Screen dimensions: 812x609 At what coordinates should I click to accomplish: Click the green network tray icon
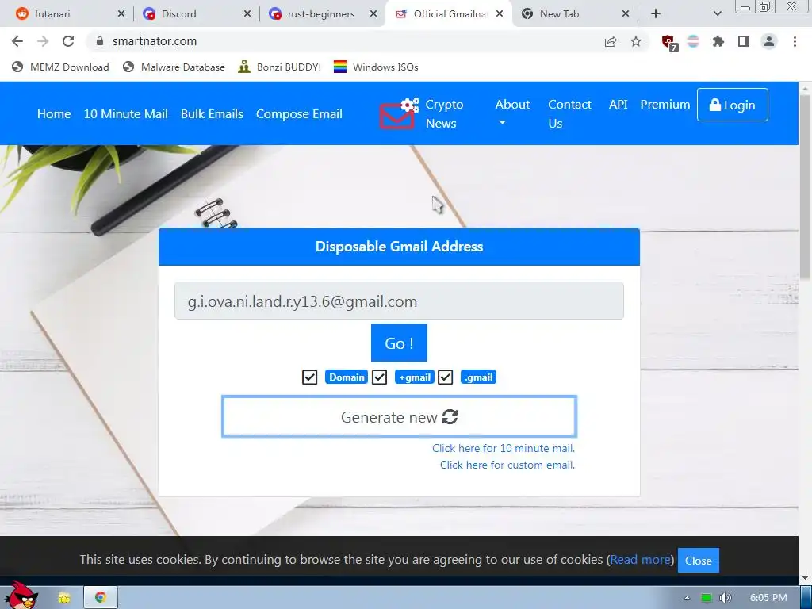pyautogui.click(x=707, y=598)
